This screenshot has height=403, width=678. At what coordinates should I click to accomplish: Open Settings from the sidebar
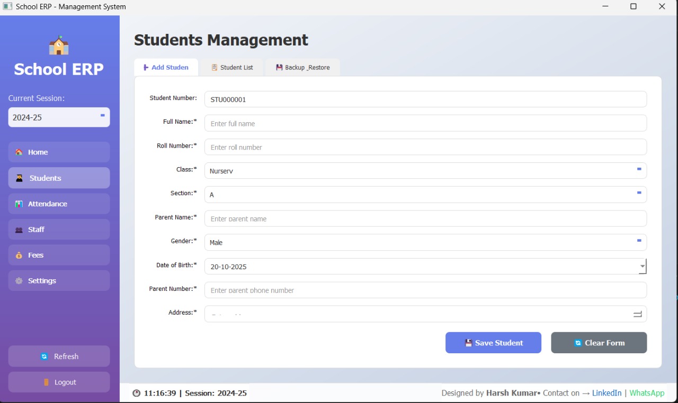(59, 281)
